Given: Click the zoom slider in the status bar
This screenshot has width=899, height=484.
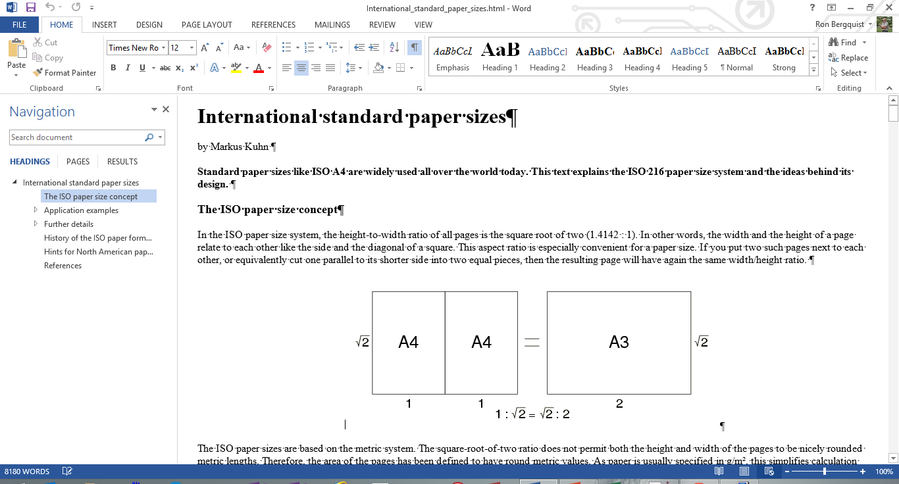Looking at the screenshot, I should coord(825,472).
